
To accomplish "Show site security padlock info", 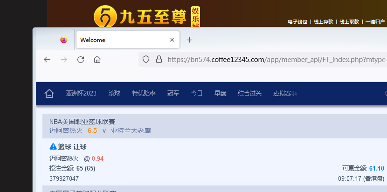I will [159, 60].
